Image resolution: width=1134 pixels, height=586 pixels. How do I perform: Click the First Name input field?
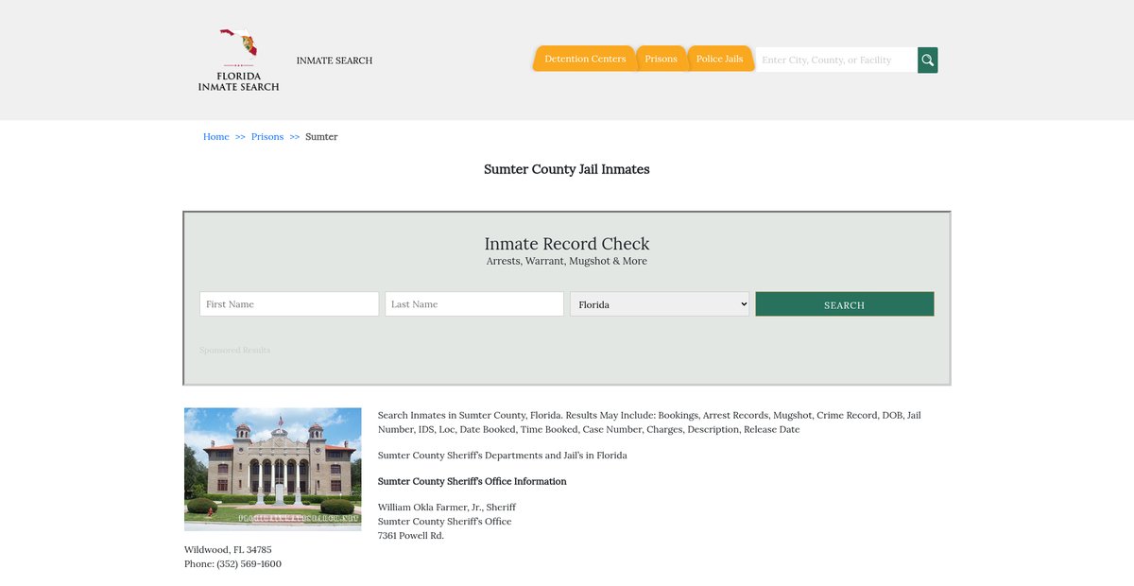tap(289, 304)
